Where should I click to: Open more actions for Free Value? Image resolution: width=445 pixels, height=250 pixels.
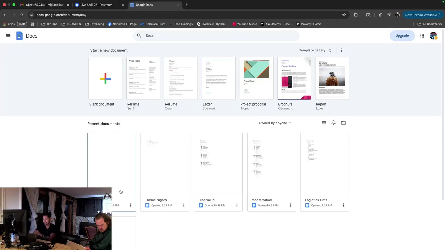(x=237, y=205)
